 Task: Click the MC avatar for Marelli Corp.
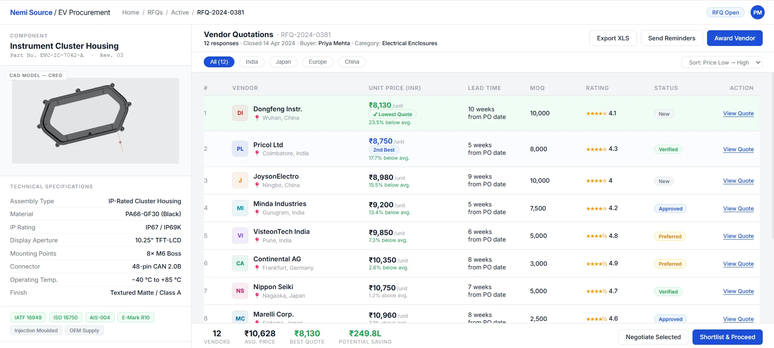point(240,317)
